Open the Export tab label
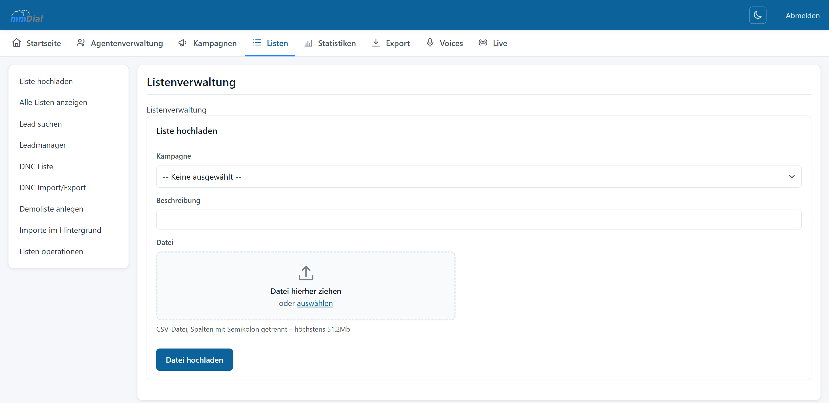The height and width of the screenshot is (403, 829). click(x=398, y=43)
